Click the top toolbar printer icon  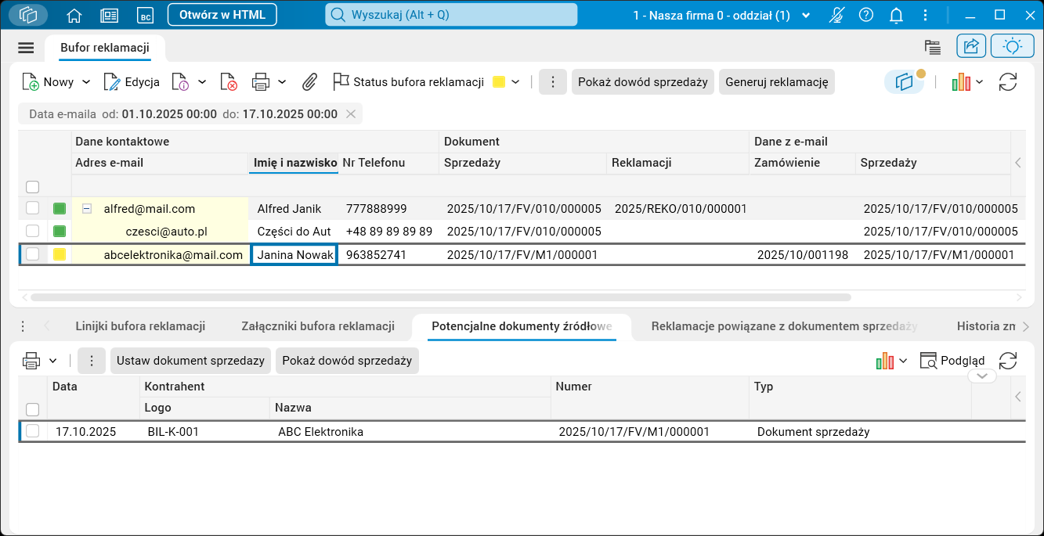pyautogui.click(x=261, y=82)
